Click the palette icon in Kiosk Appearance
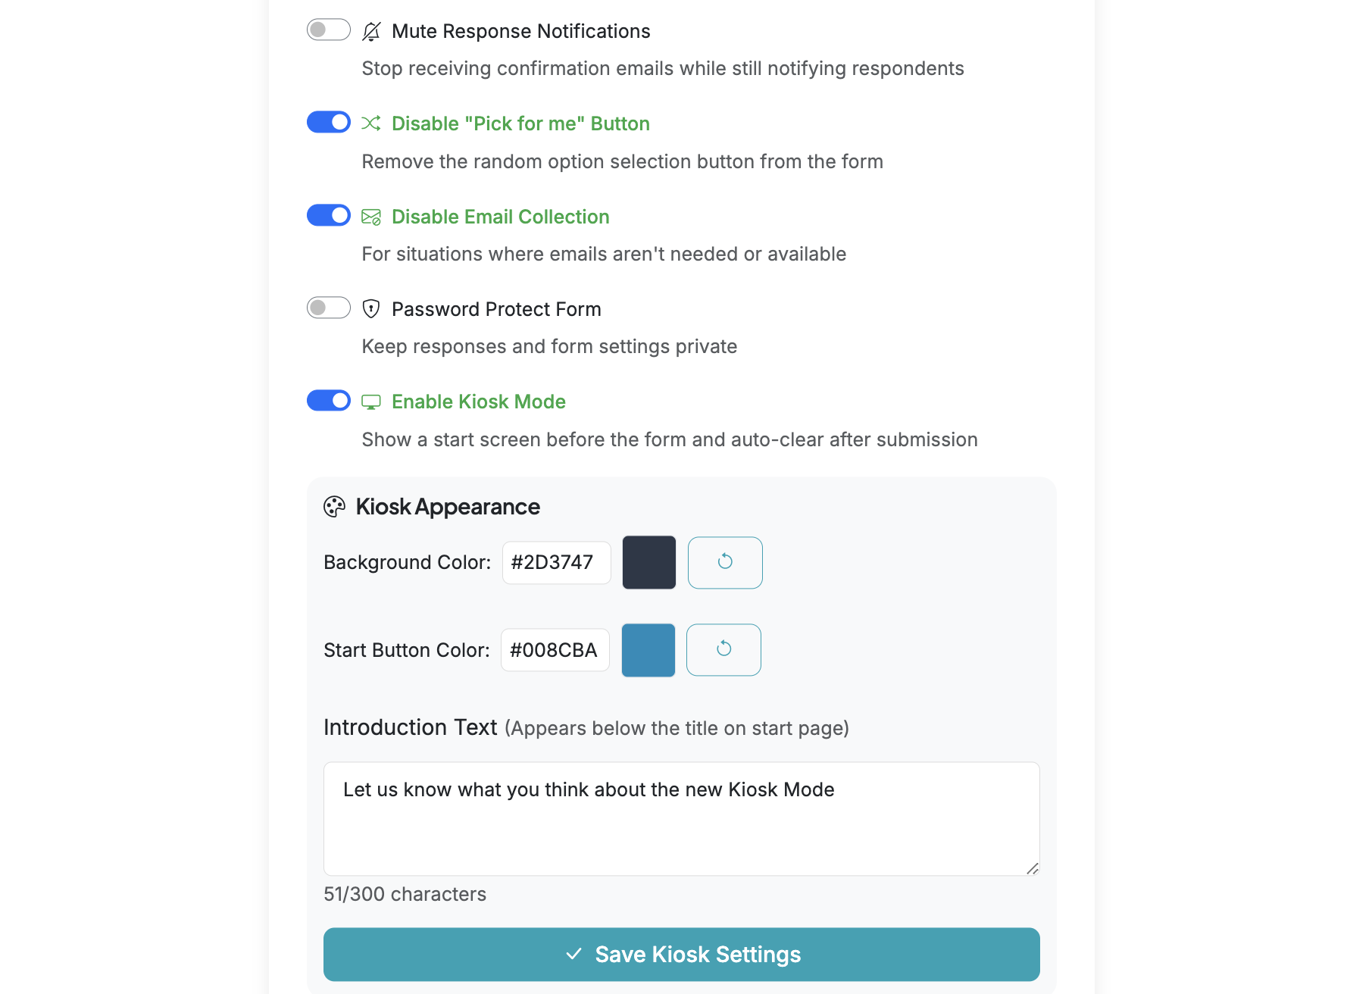This screenshot has height=994, width=1350. [336, 506]
